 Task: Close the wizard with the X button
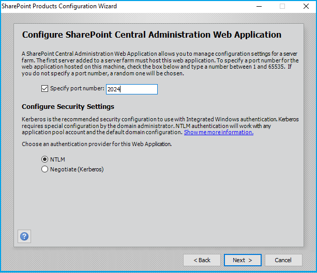click(305, 6)
